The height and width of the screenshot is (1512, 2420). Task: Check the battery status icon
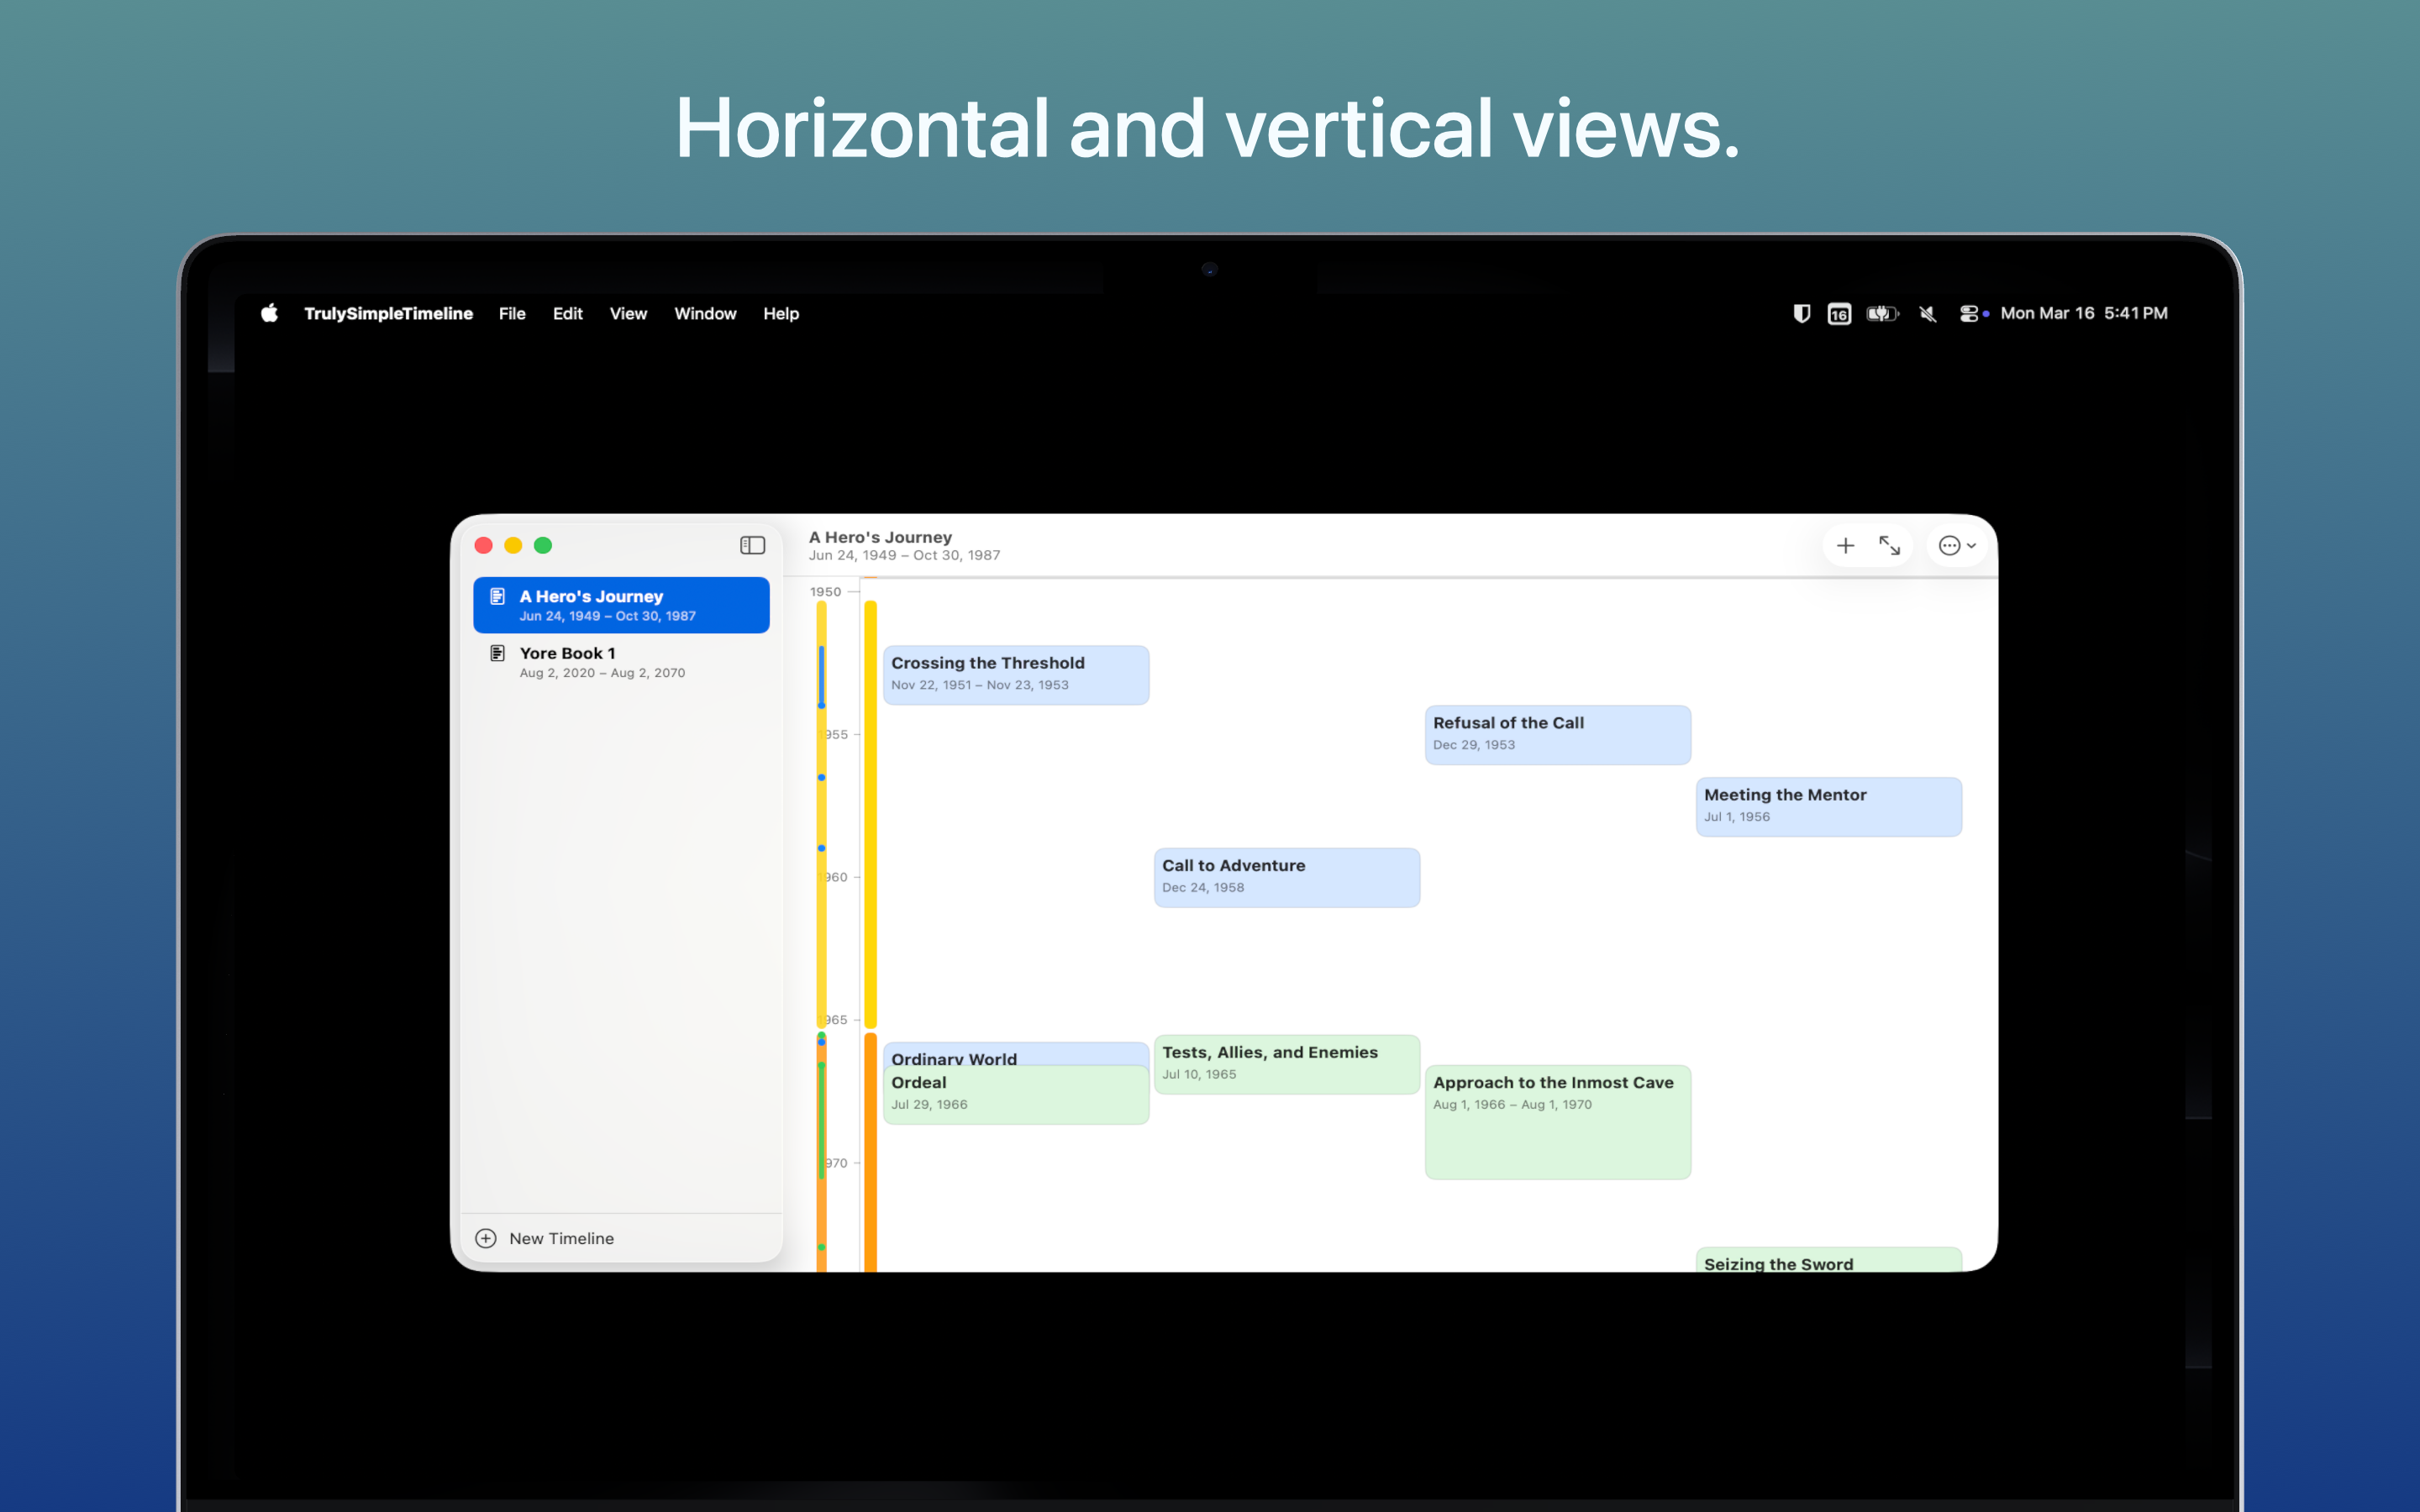(x=1881, y=313)
